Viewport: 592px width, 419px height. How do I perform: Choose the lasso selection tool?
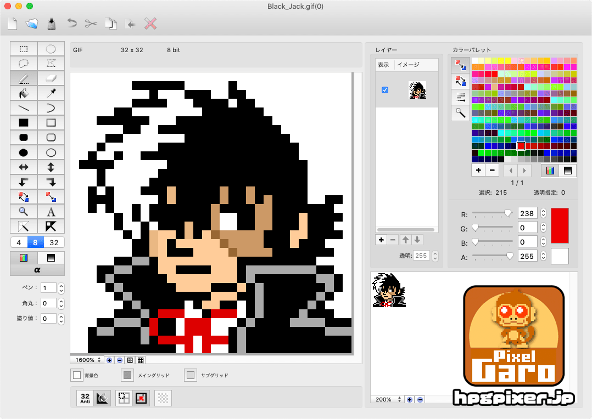(x=24, y=64)
